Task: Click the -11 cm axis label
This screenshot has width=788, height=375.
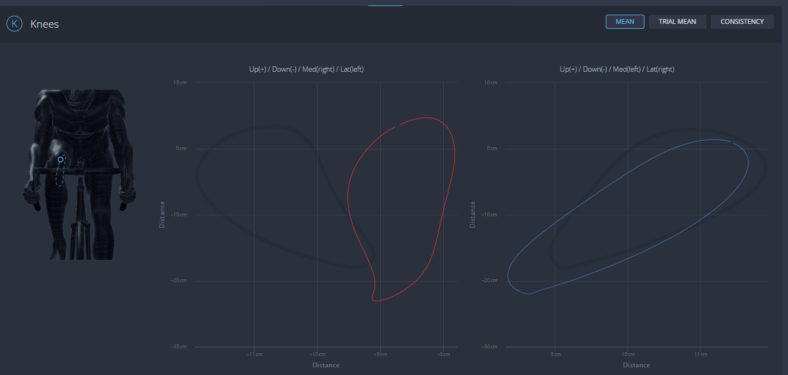Action: [x=254, y=354]
